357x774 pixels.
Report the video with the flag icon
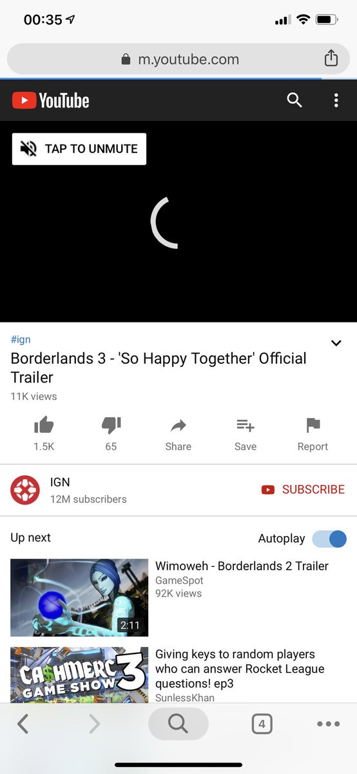[313, 434]
